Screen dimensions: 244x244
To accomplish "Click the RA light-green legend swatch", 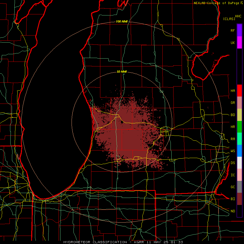I will coord(239,139).
